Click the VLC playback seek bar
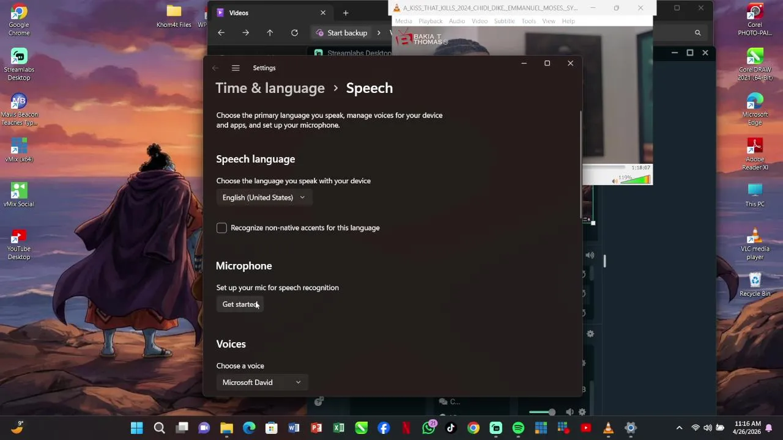The height and width of the screenshot is (440, 783). pyautogui.click(x=604, y=167)
